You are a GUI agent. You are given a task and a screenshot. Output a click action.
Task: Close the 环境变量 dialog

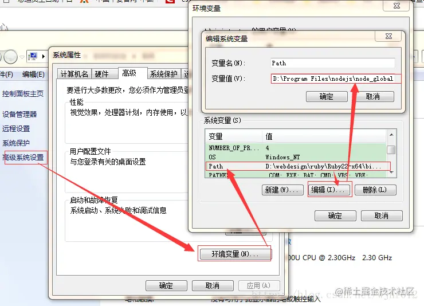point(396,6)
